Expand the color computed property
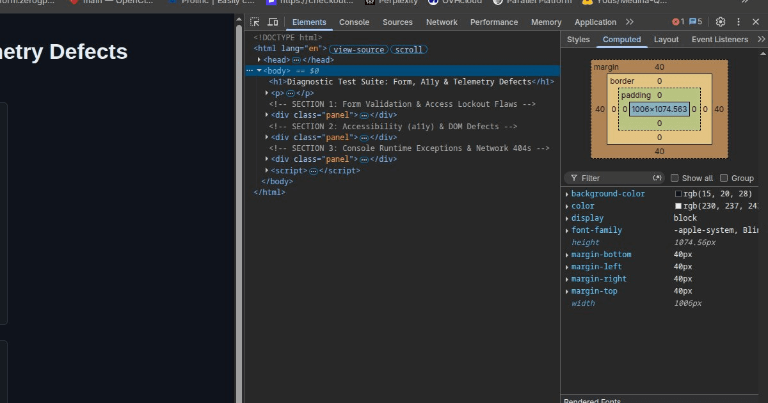 (567, 206)
